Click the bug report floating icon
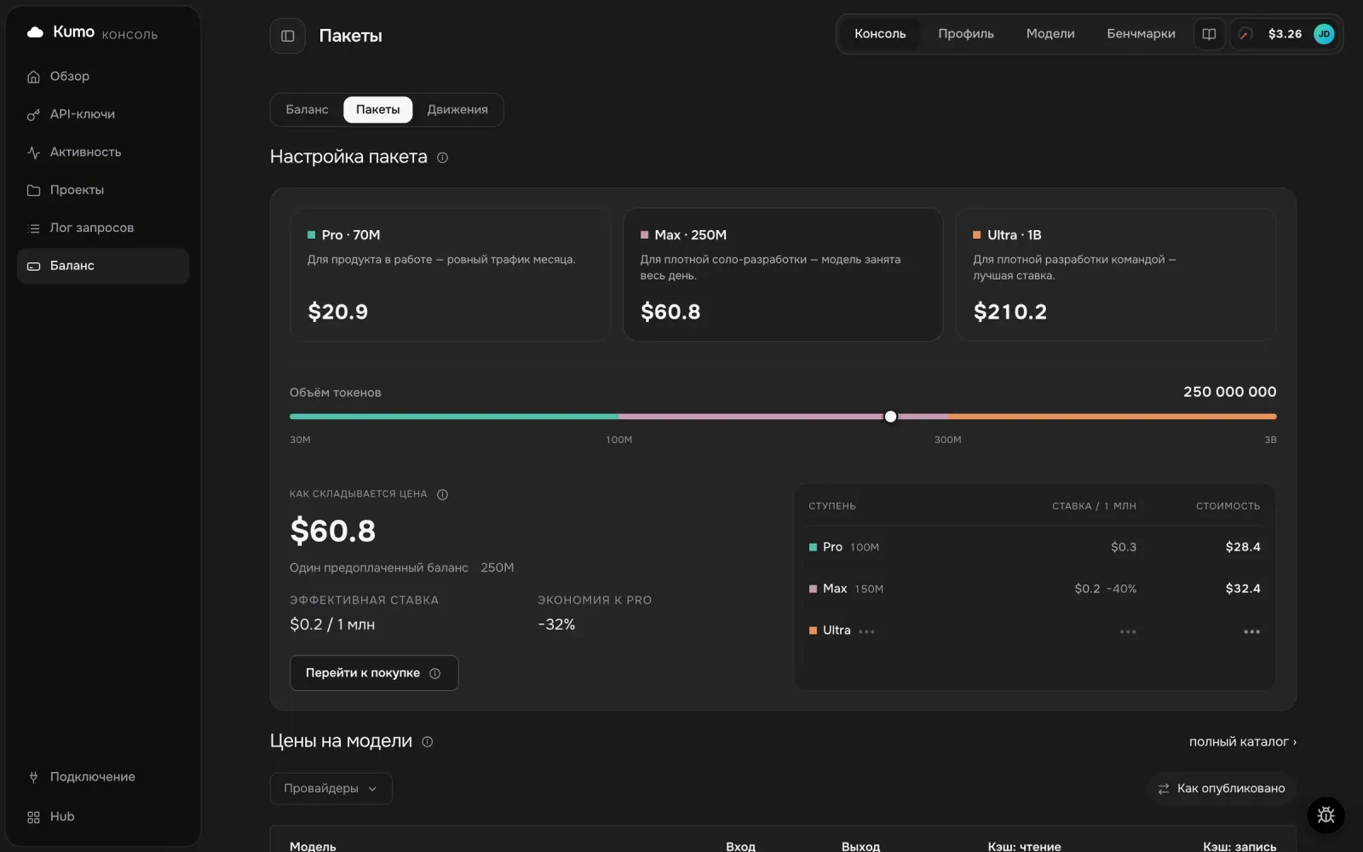The height and width of the screenshot is (852, 1363). coord(1326,815)
